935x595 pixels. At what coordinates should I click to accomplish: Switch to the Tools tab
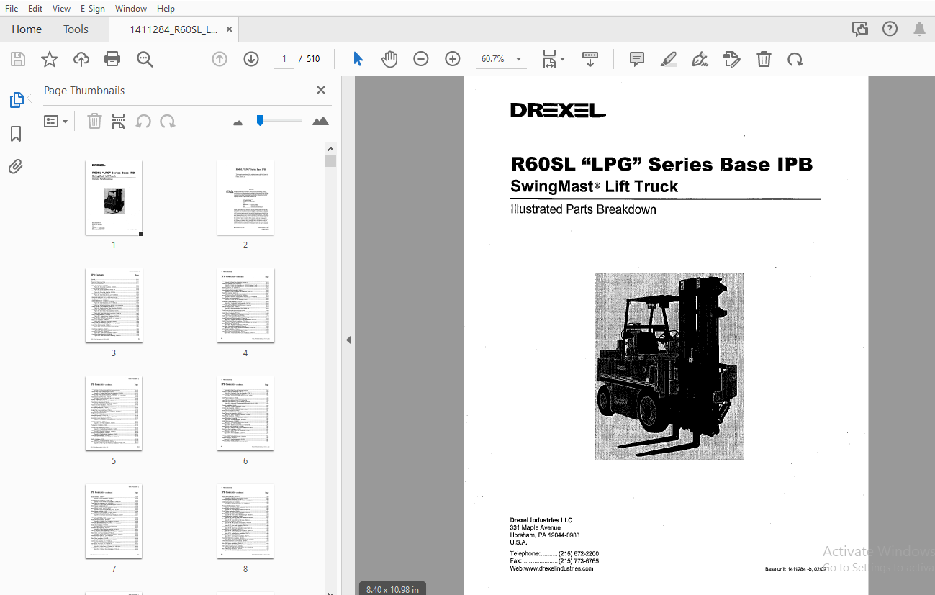(x=76, y=29)
